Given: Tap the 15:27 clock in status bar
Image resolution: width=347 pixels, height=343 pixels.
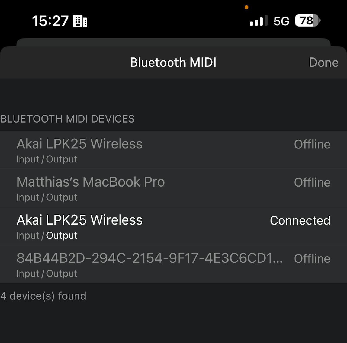Looking at the screenshot, I should tap(50, 21).
